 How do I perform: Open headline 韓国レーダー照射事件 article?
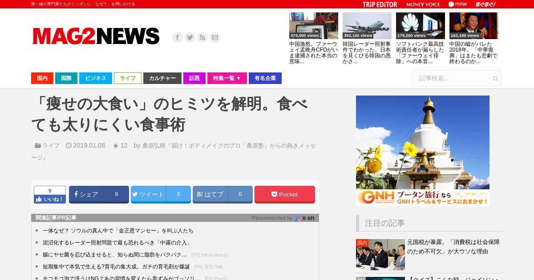click(367, 53)
